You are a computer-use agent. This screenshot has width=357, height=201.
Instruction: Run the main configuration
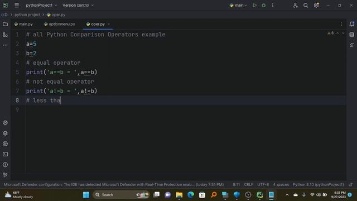[254, 5]
